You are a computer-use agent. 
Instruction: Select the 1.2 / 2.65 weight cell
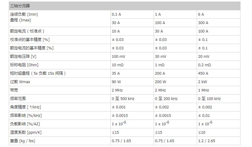pos(206,141)
